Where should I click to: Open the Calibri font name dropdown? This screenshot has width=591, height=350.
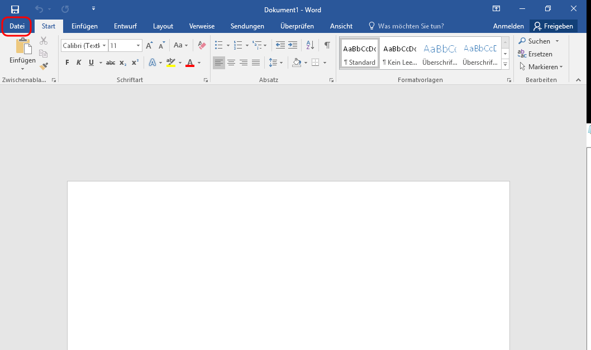(104, 45)
